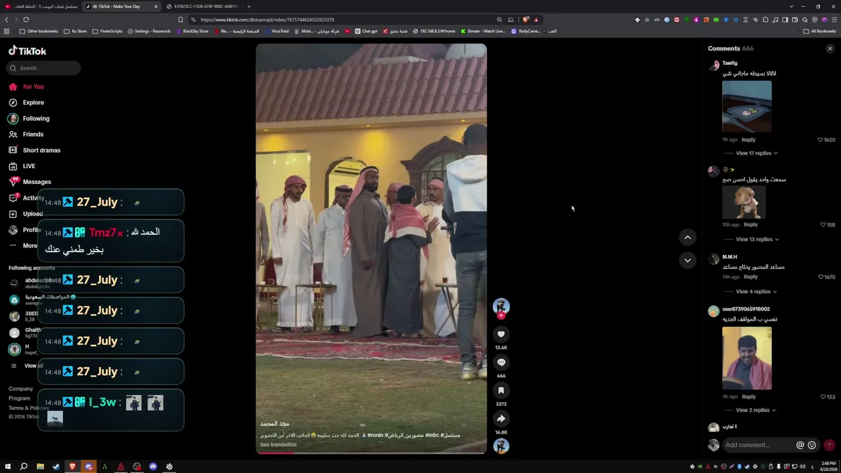Viewport: 841px width, 473px height.
Task: Open Messages inbox
Action: tap(30, 182)
